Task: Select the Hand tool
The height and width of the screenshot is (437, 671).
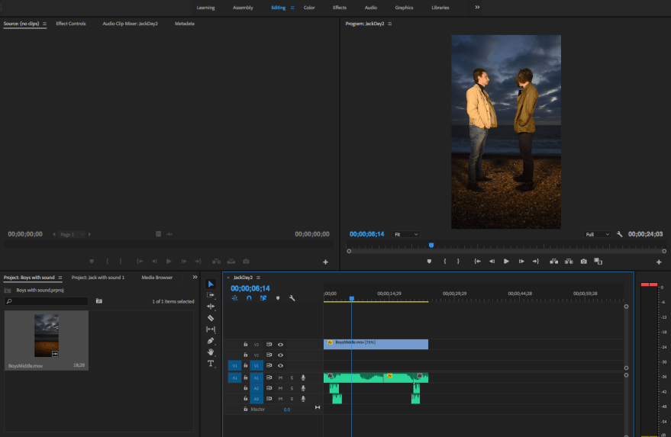Action: 211,352
